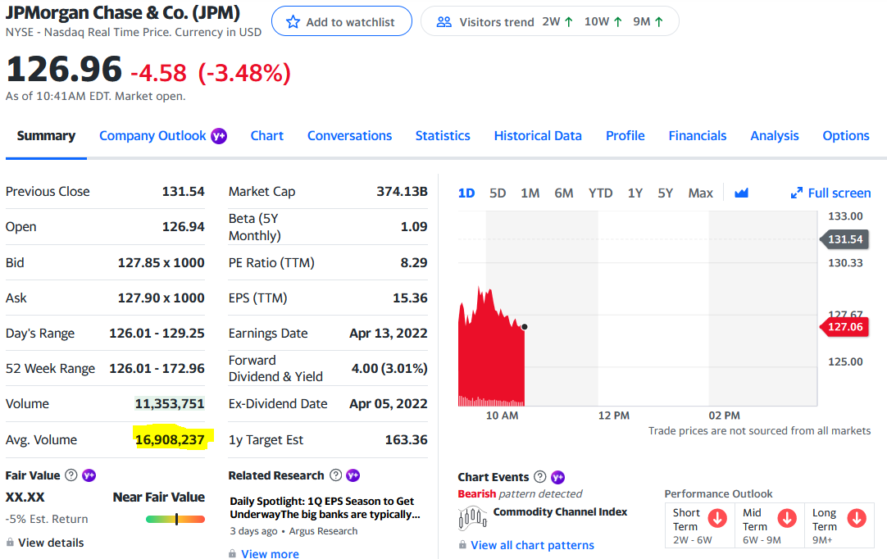
Task: Open Related Research help question mark icon
Action: pyautogui.click(x=335, y=475)
